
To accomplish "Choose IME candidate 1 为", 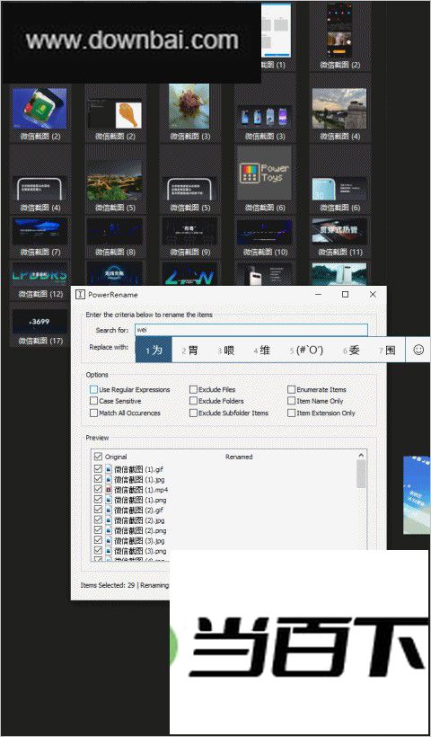I will coord(154,350).
